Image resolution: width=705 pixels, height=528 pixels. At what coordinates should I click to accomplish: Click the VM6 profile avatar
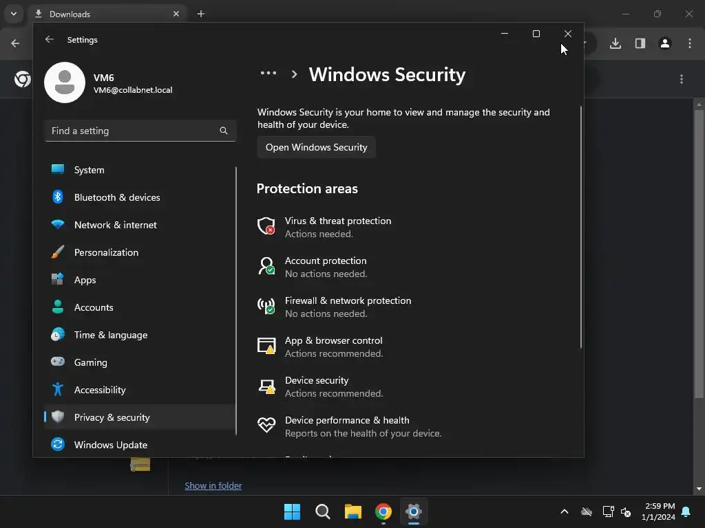(x=65, y=82)
